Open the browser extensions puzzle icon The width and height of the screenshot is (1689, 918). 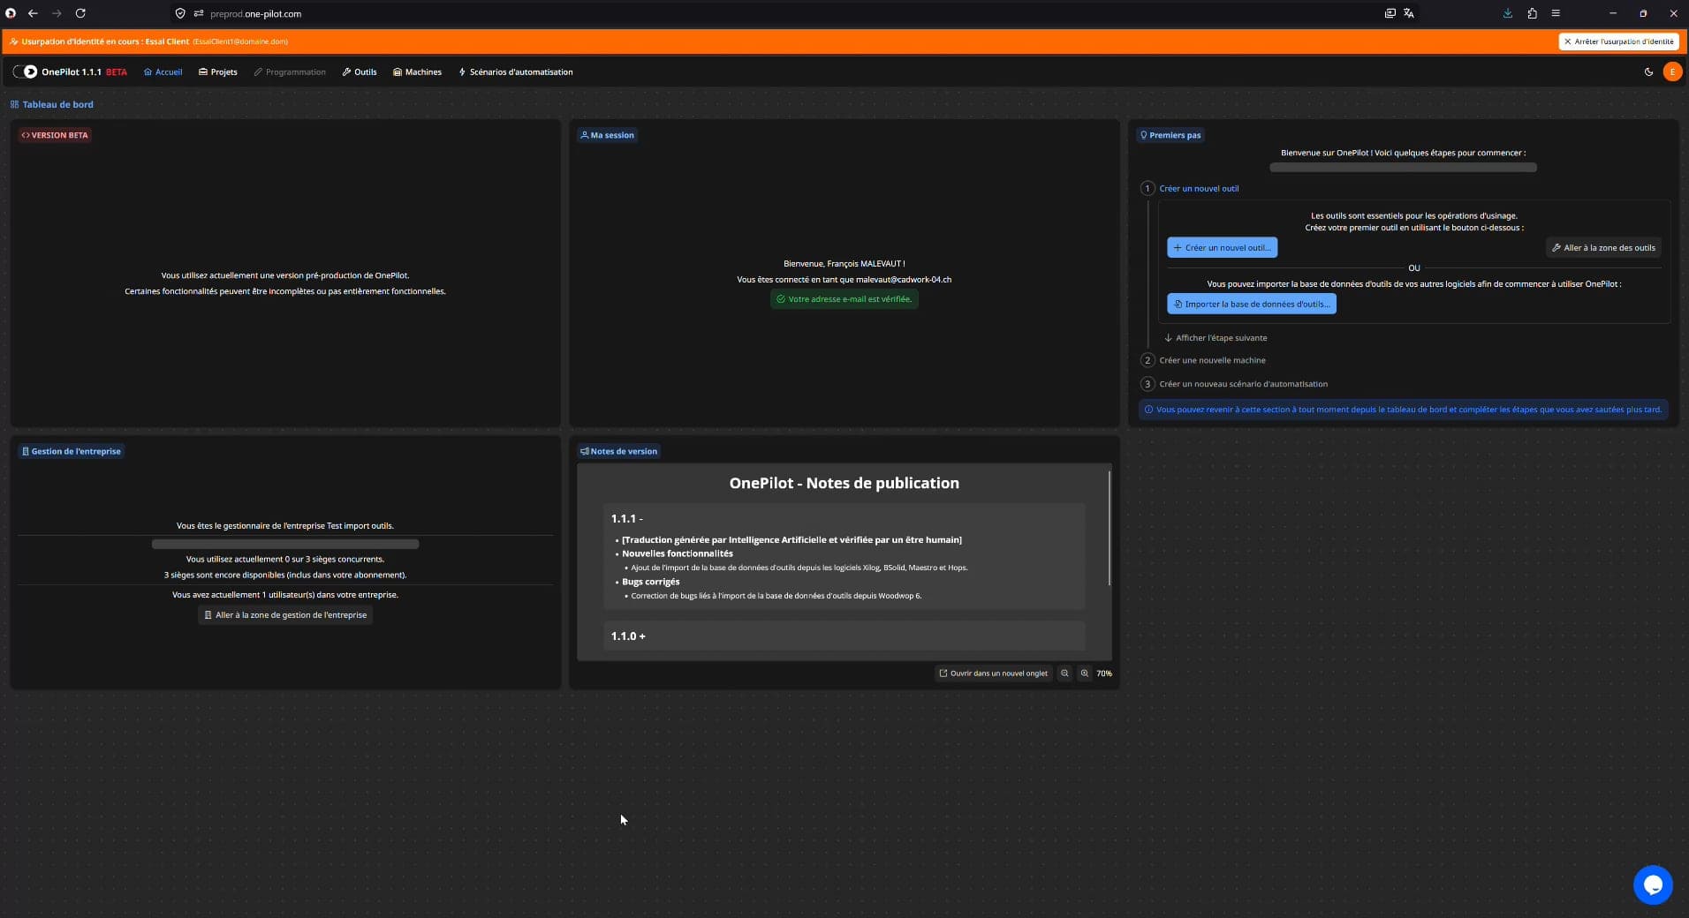pyautogui.click(x=1532, y=13)
